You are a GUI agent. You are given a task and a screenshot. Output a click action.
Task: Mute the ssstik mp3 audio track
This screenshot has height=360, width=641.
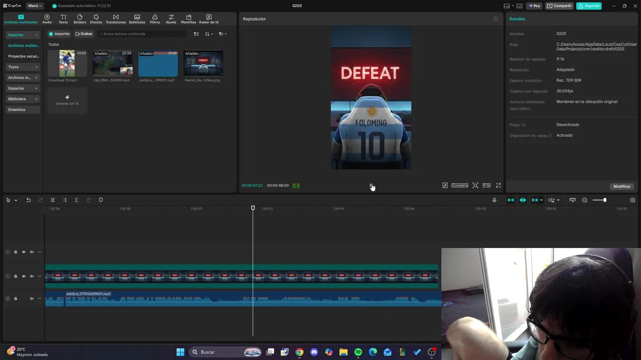(32, 298)
